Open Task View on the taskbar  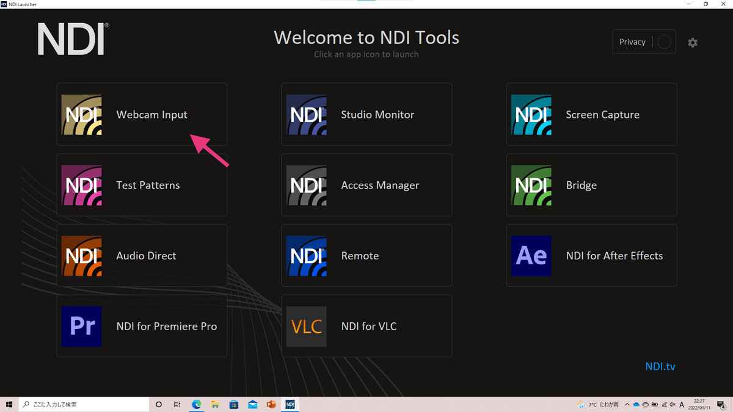177,404
